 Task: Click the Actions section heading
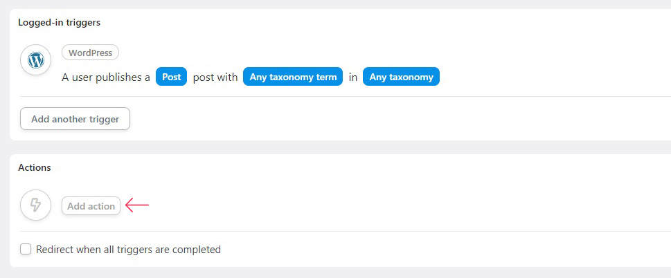pyautogui.click(x=34, y=167)
